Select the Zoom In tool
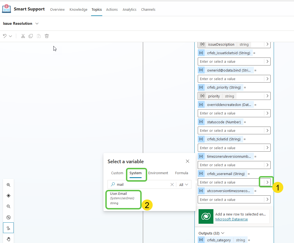Screen dimensions: 294x243 tap(8, 185)
